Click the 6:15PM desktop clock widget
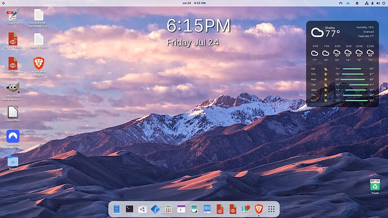Viewport: 388px width, 218px height. (x=198, y=26)
